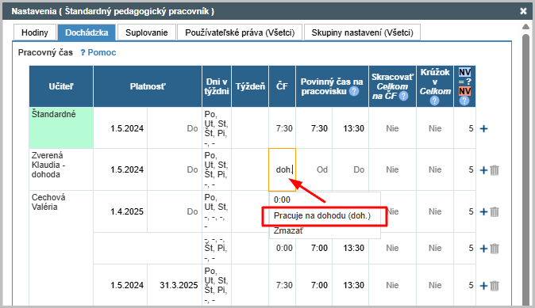This screenshot has height=308, width=535.
Task: Select Pracuje na dohodu (doh.) option
Action: [322, 216]
